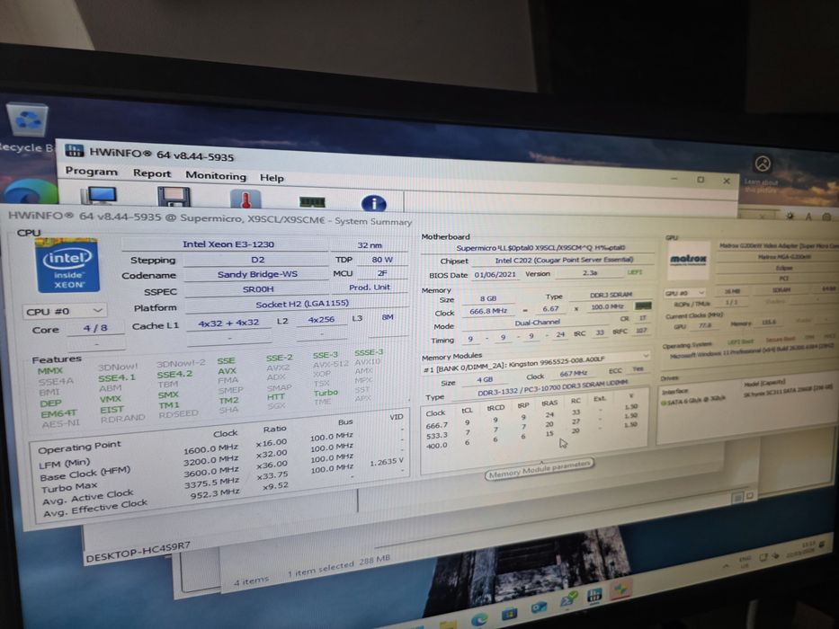
Task: Open Microsoft Store from the taskbar
Action: pyautogui.click(x=509, y=614)
